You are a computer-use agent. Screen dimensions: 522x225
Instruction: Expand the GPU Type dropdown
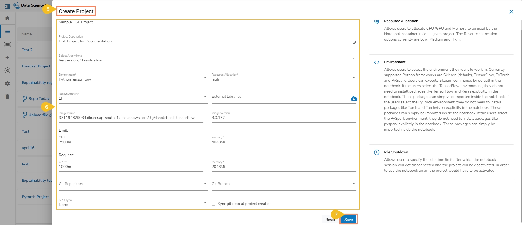pyautogui.click(x=205, y=203)
